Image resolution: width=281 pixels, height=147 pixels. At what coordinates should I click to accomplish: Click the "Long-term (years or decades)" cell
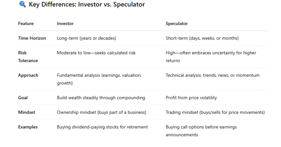(86, 38)
